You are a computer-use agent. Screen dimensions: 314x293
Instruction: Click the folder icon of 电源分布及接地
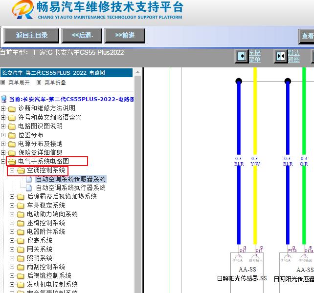12,144
